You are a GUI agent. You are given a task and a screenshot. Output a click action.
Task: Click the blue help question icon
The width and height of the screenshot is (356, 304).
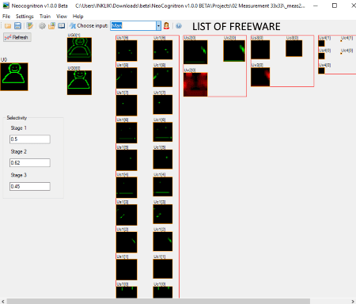coord(179,26)
